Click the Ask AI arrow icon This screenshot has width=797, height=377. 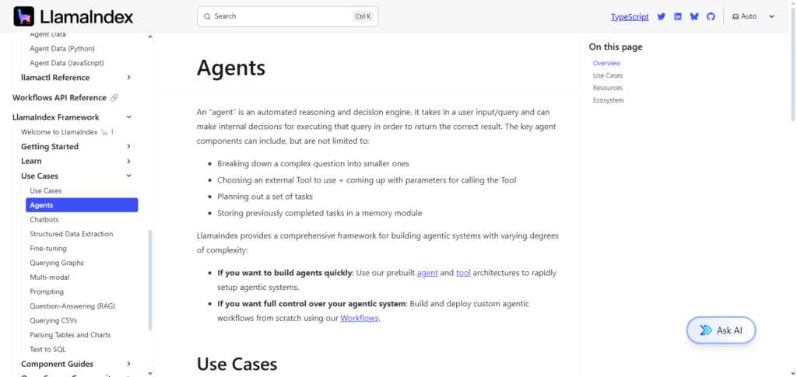[x=706, y=330]
